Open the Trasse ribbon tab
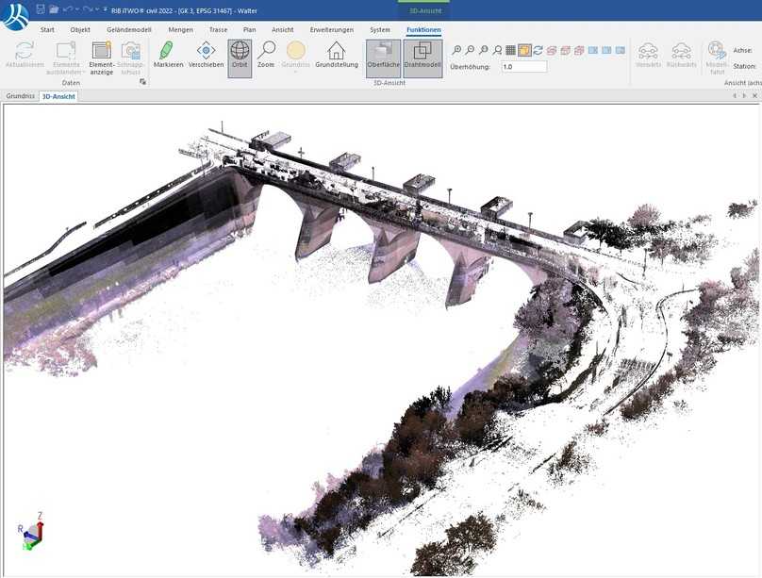The image size is (762, 578). pos(218,30)
